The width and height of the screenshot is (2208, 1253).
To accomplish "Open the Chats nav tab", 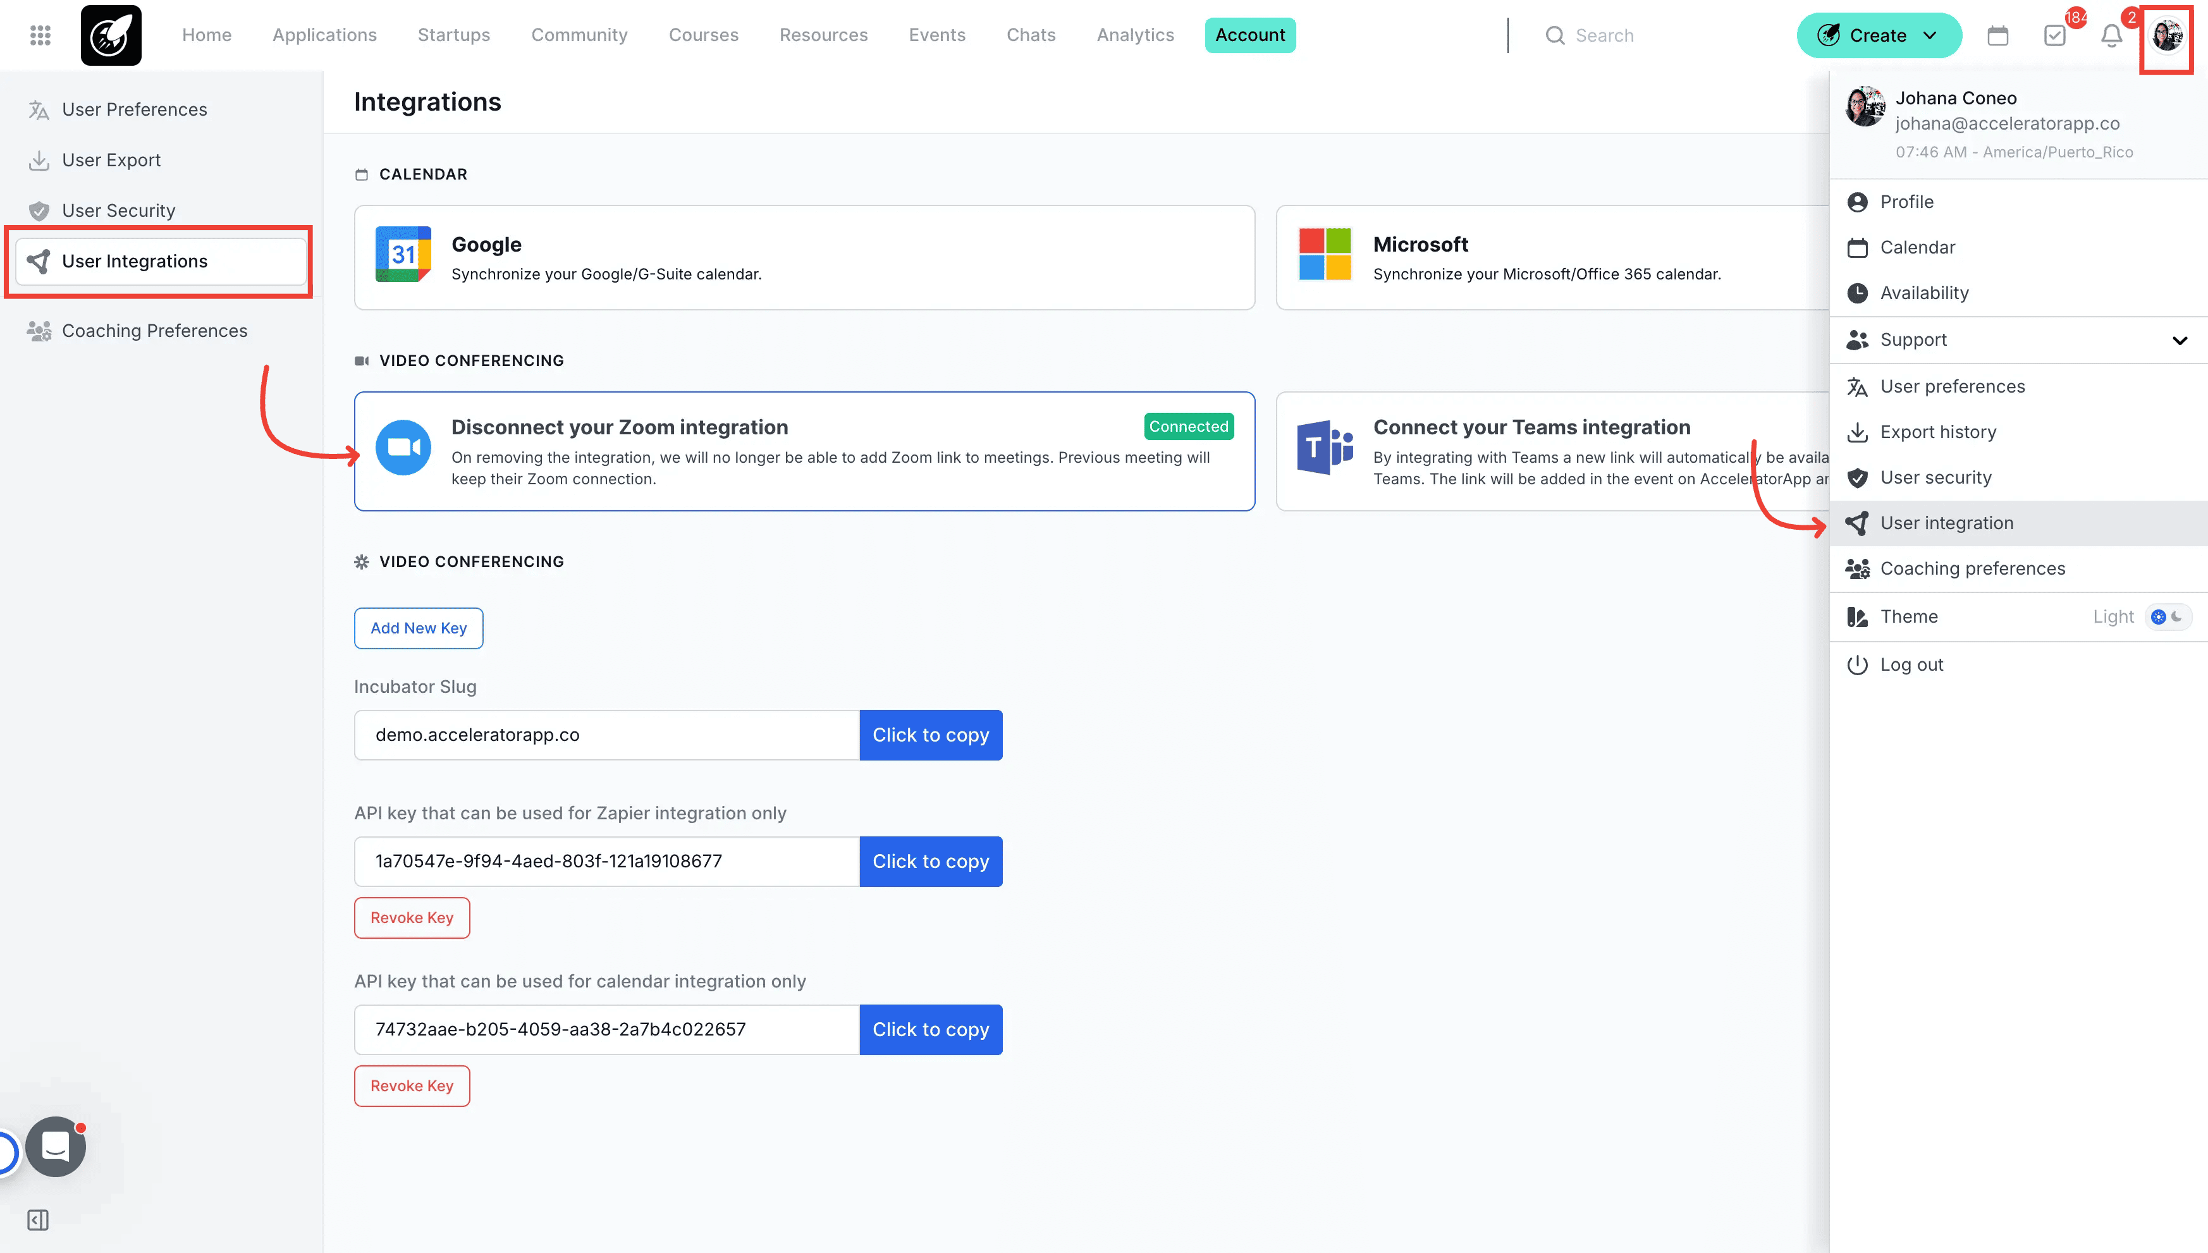I will click(x=1031, y=35).
